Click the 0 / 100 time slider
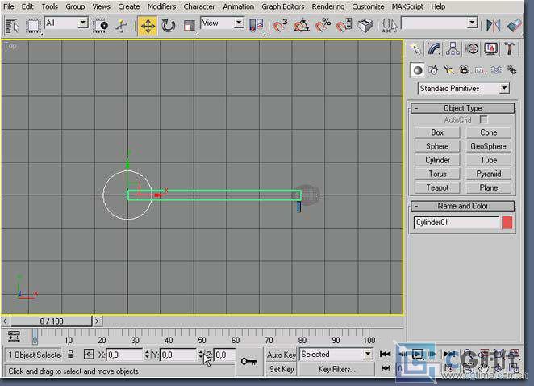Image resolution: width=534 pixels, height=386 pixels. click(x=52, y=321)
